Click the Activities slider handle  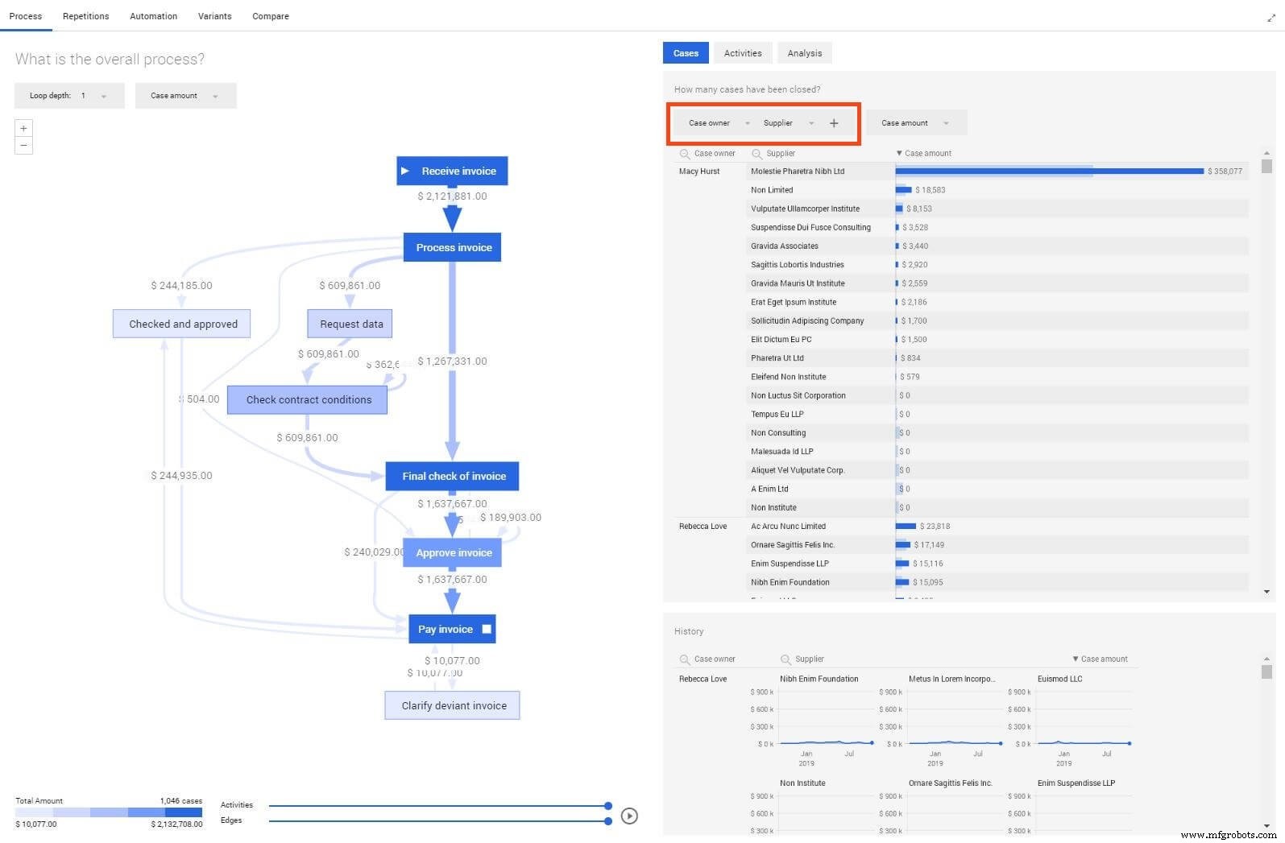pos(608,805)
